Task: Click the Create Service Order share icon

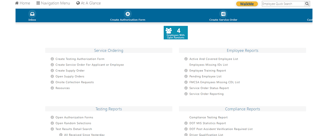Action: point(223,14)
